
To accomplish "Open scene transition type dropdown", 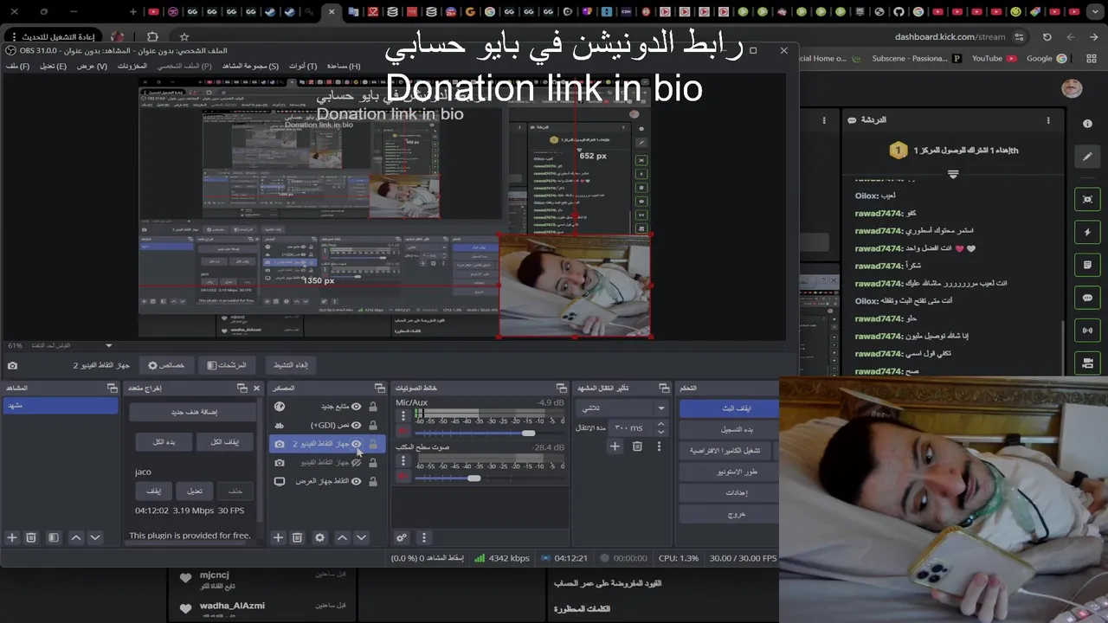I will point(622,408).
